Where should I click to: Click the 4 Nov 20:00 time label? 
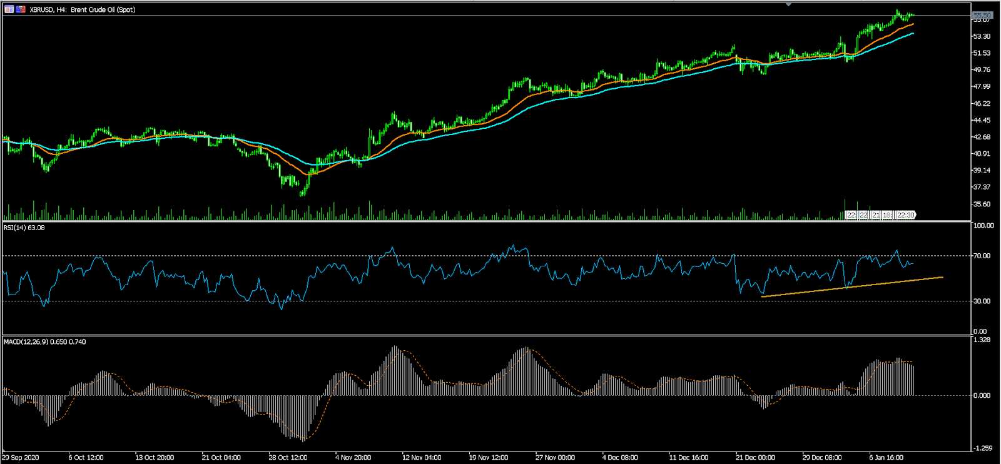353,458
